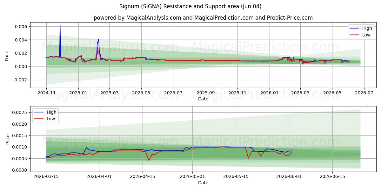This screenshot has height=190, width=381.
Task: Click the 'Price' axis label of the top chart
Action: pyautogui.click(x=7, y=55)
